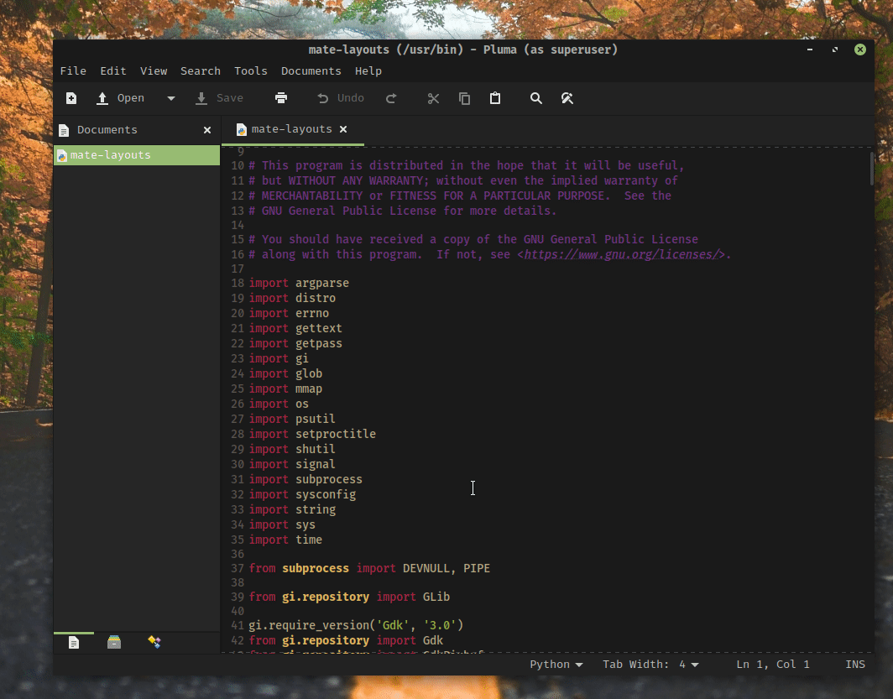Open the Documents menu
The height and width of the screenshot is (699, 893).
[x=311, y=71]
